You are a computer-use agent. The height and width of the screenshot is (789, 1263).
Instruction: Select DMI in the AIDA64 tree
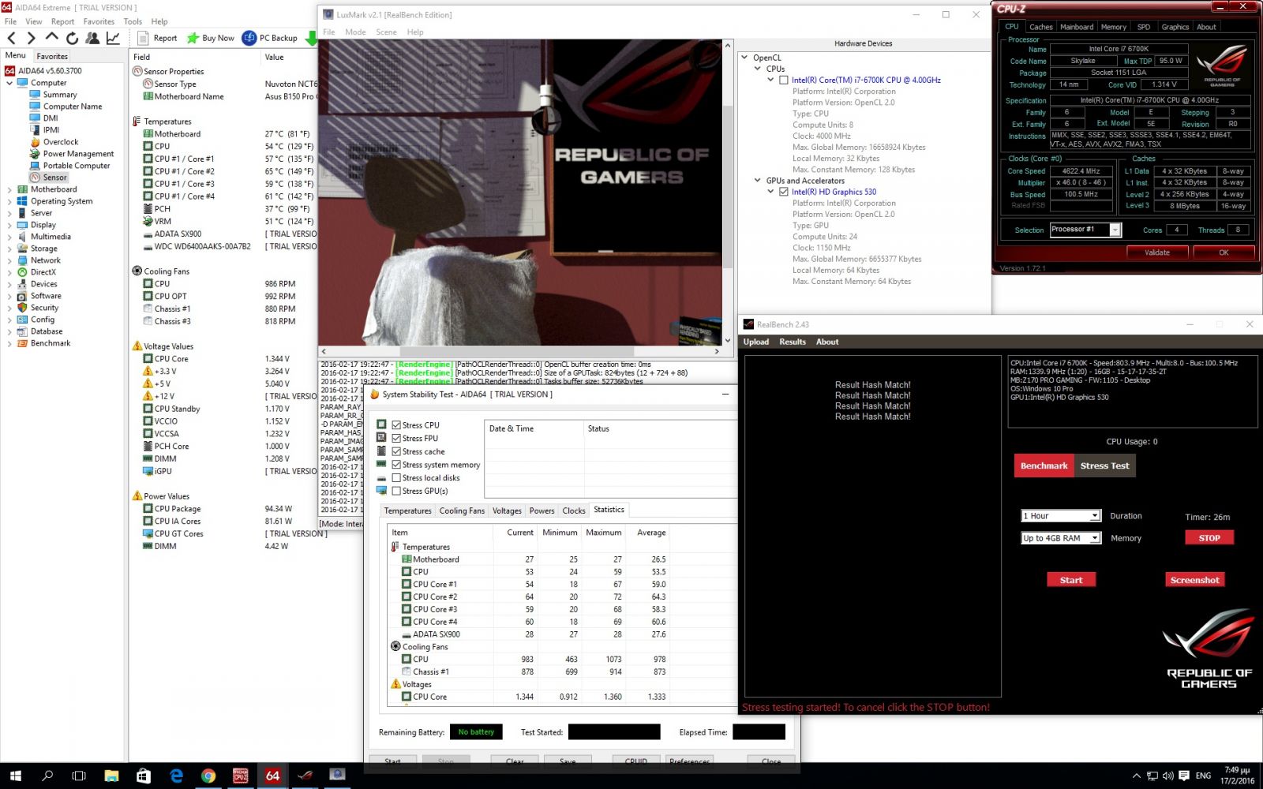click(51, 118)
